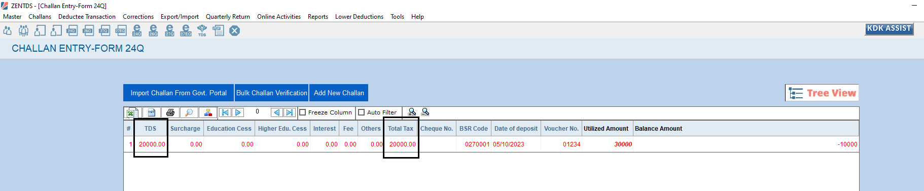The height and width of the screenshot is (191, 924).
Task: Click Import Challan From Govt. Portal
Action: (179, 93)
